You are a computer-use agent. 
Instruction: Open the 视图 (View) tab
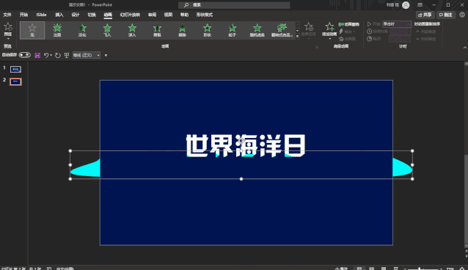coord(168,15)
